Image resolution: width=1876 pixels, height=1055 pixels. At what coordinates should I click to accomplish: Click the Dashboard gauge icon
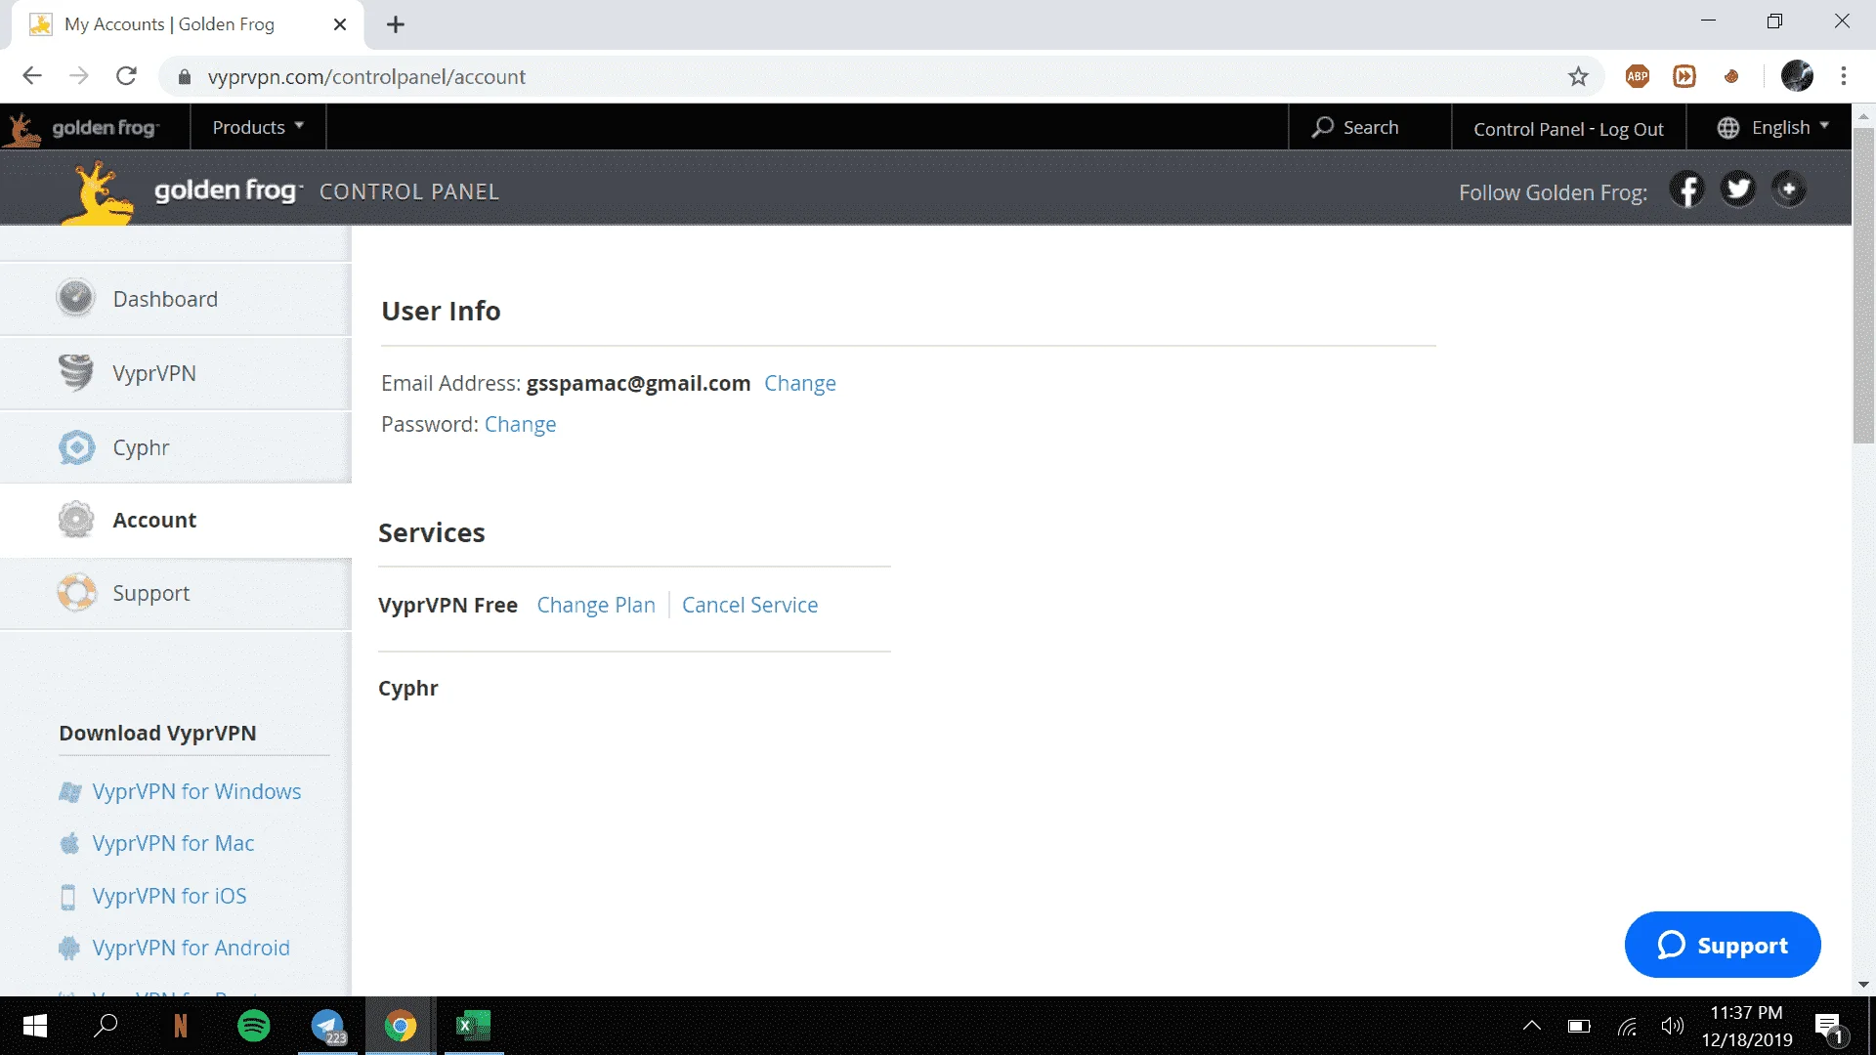tap(75, 298)
